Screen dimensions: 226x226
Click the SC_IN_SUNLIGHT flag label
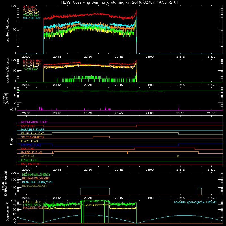32,133
